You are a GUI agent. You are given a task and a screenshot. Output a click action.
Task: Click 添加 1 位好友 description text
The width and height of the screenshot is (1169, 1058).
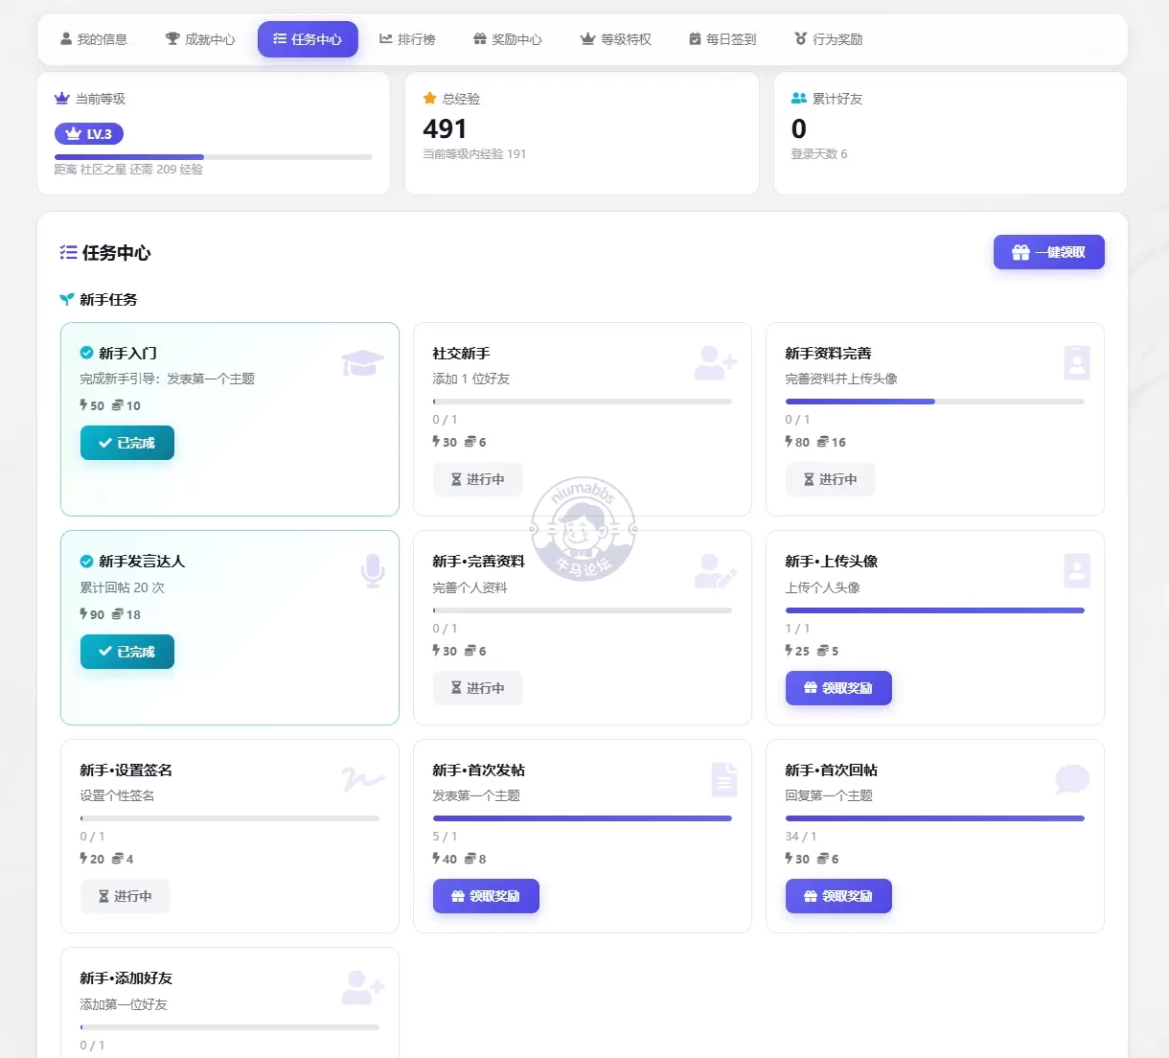[x=471, y=379]
